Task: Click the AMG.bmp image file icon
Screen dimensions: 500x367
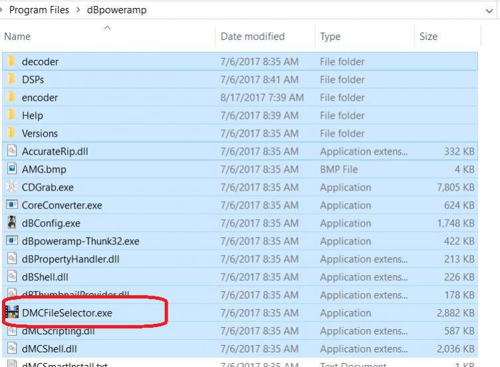Action: (x=11, y=169)
